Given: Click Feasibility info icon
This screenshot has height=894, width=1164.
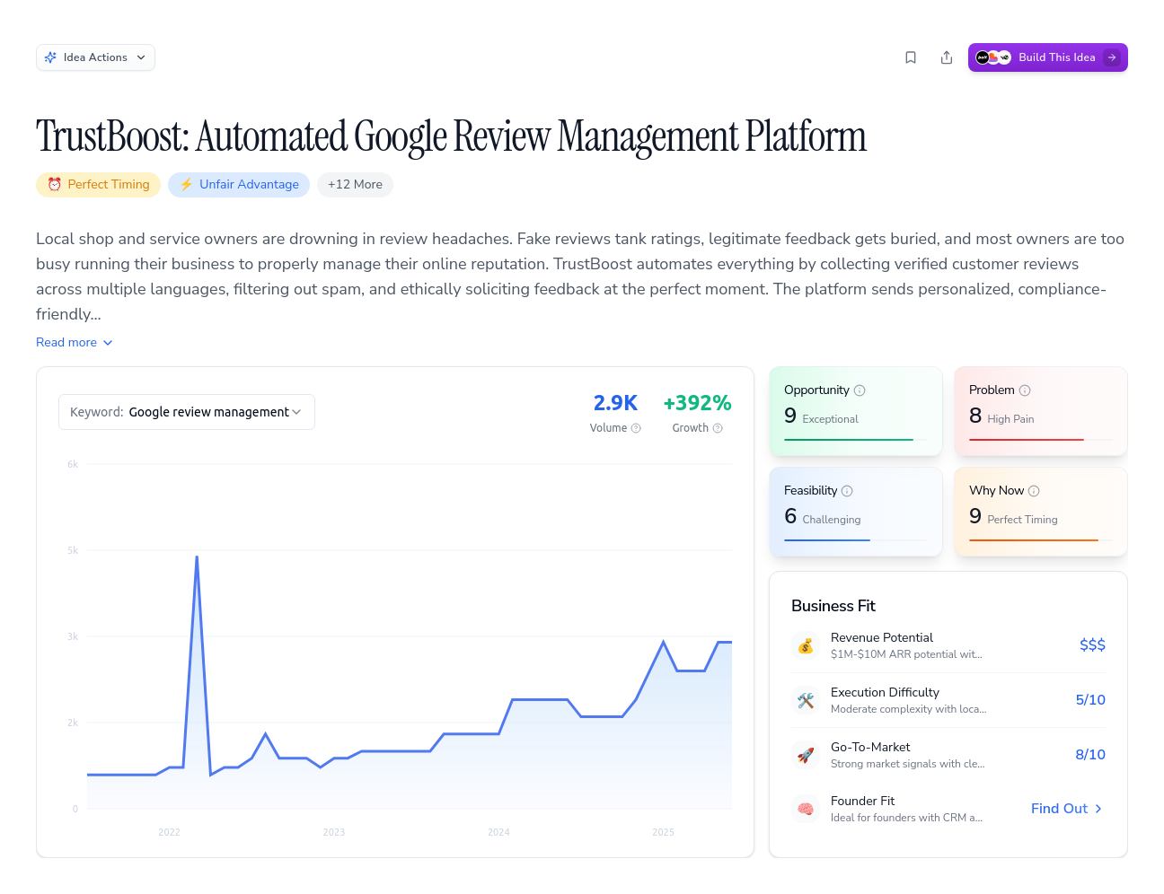Looking at the screenshot, I should tap(847, 491).
